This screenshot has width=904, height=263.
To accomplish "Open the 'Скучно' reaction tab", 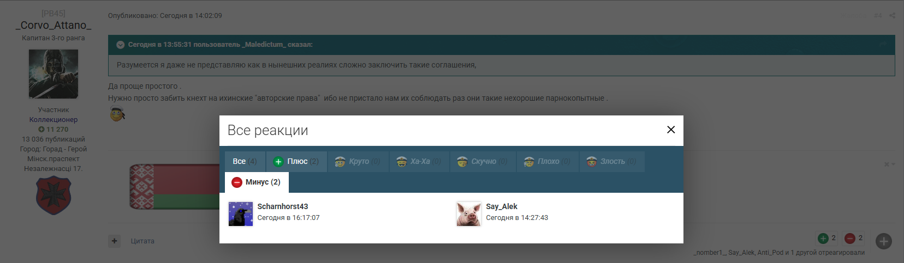I will [483, 162].
